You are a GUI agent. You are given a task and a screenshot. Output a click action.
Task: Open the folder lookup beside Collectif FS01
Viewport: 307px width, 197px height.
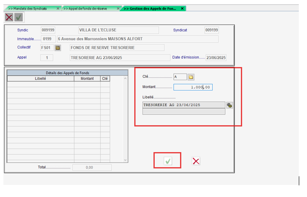tap(58, 48)
